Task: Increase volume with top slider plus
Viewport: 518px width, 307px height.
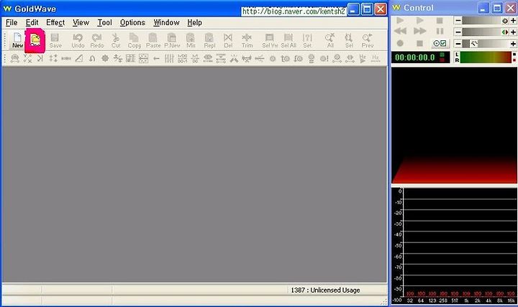Action: [513, 20]
